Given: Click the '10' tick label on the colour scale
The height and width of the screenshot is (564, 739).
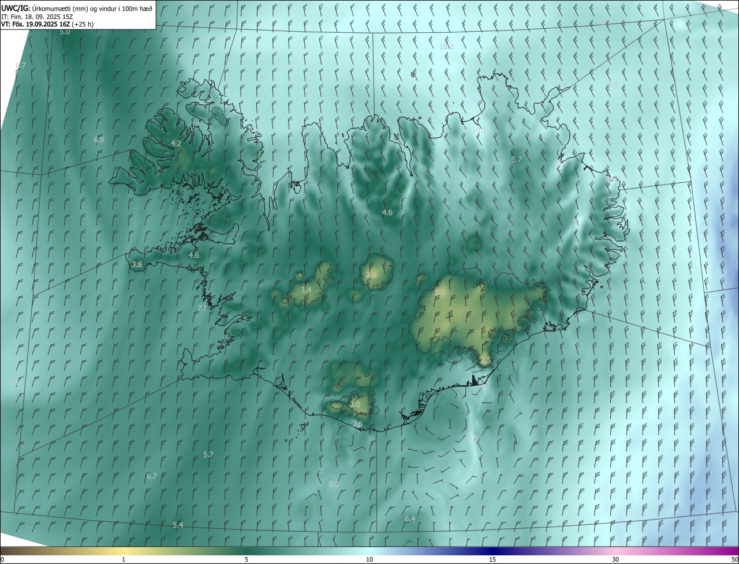Looking at the screenshot, I should click(x=369, y=560).
